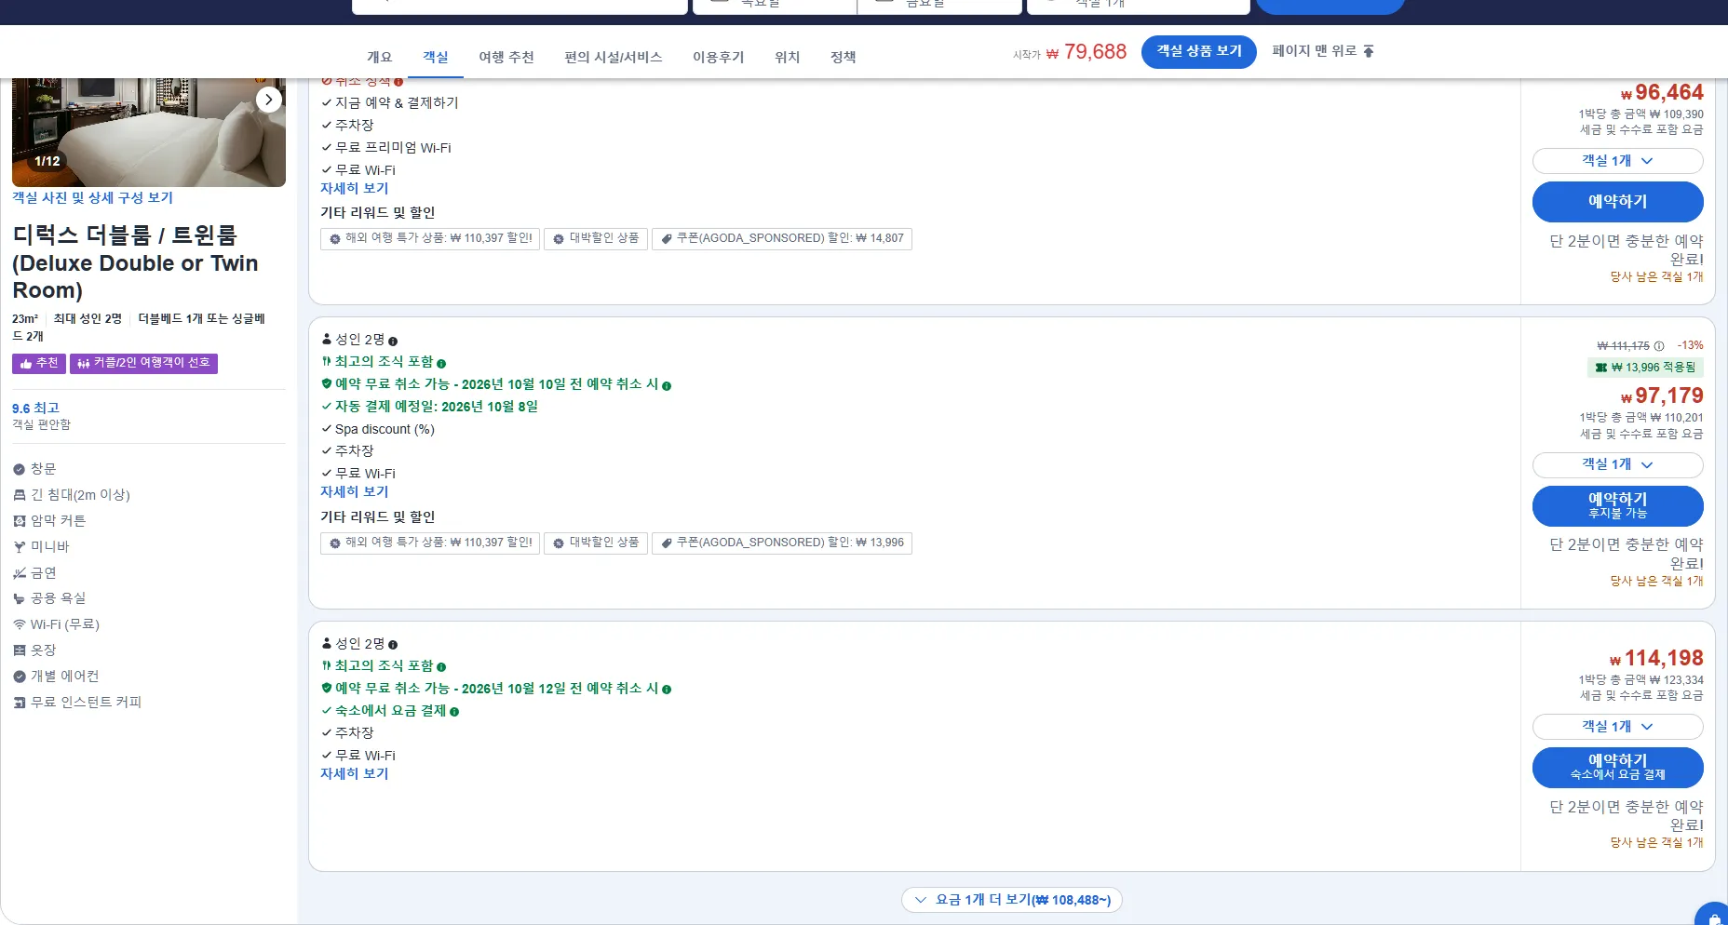Click 페이지 맨 위로 link
The height and width of the screenshot is (925, 1728).
coord(1323,51)
